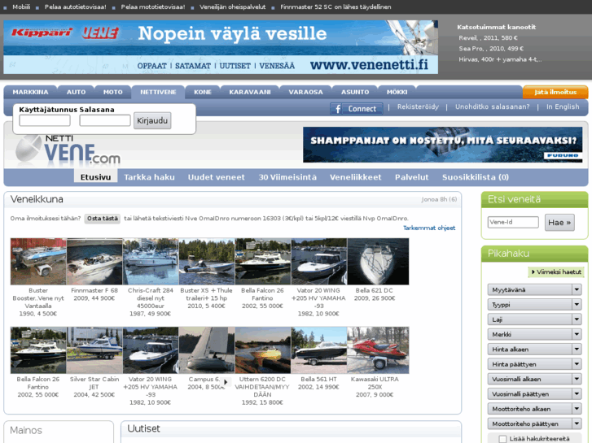The image size is (592, 443).
Task: Select the NETTIVENE tab
Action: pos(158,92)
